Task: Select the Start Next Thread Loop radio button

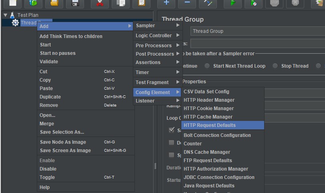Action: [207, 66]
